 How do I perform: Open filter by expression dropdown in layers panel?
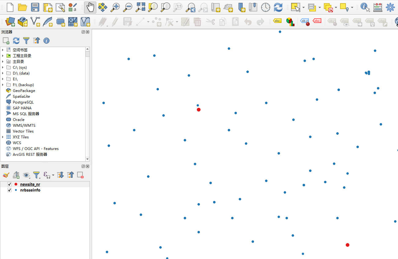click(53, 175)
